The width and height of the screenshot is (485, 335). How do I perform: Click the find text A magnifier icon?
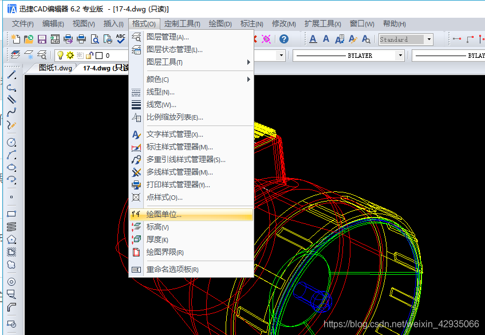click(366, 39)
